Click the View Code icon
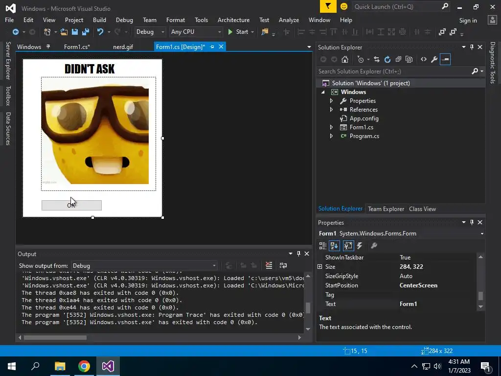 (424, 59)
